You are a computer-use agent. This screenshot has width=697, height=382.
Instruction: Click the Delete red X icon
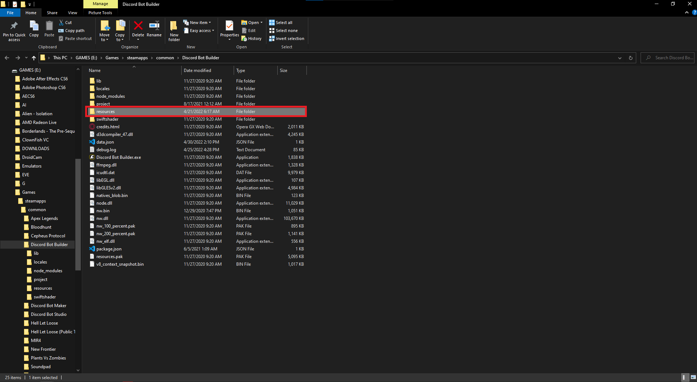pyautogui.click(x=138, y=26)
